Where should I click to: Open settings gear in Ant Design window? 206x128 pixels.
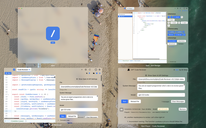tap(187, 9)
